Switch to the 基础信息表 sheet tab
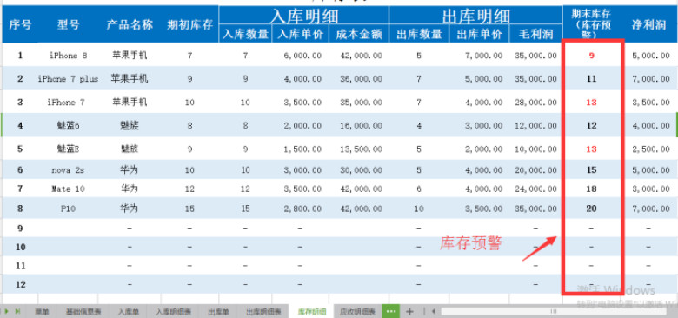Viewport: 678px width, 318px height. (83, 312)
